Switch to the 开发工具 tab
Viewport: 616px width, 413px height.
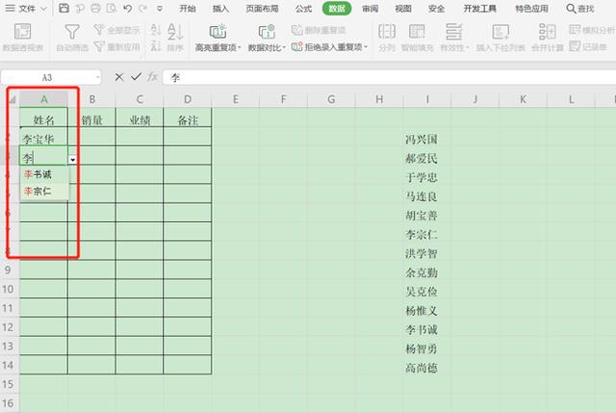(479, 9)
